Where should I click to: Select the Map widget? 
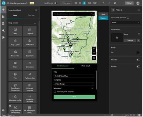[15, 31]
